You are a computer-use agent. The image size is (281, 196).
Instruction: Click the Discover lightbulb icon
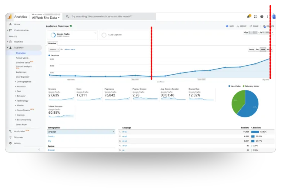tap(10, 137)
